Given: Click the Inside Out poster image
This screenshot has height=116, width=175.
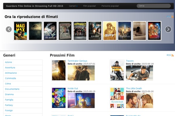Looking at the screenshot, I should pyautogui.click(x=59, y=98).
